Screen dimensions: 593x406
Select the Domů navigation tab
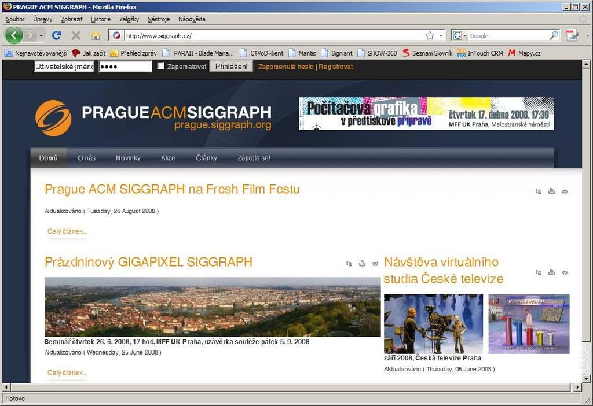(49, 158)
